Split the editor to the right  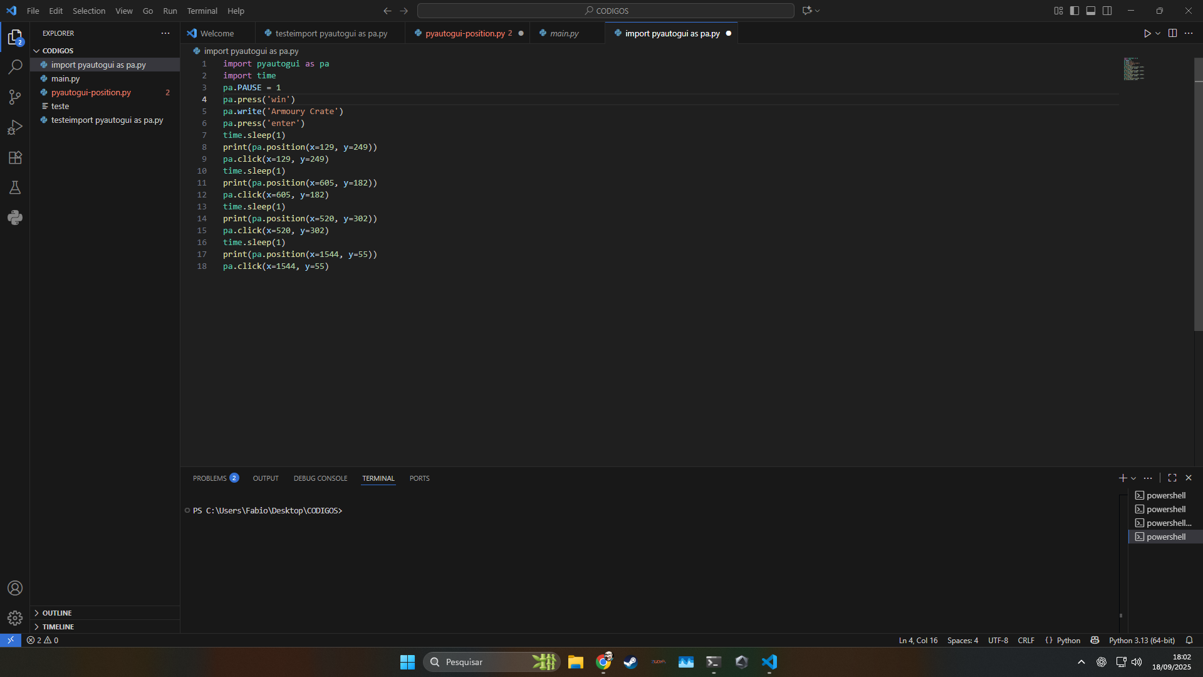1172,33
